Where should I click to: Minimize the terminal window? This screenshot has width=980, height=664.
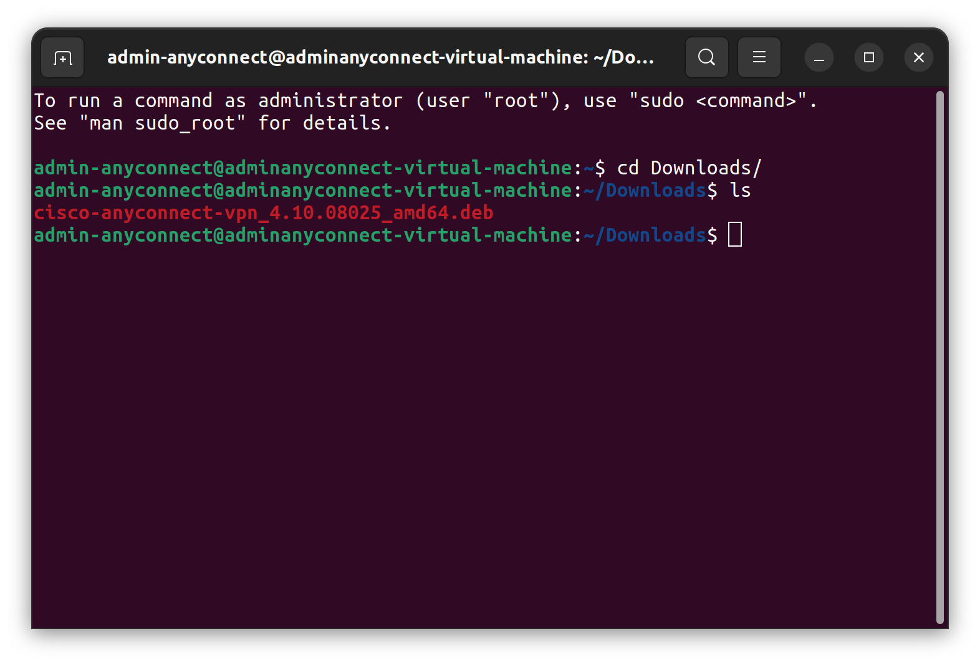click(819, 58)
